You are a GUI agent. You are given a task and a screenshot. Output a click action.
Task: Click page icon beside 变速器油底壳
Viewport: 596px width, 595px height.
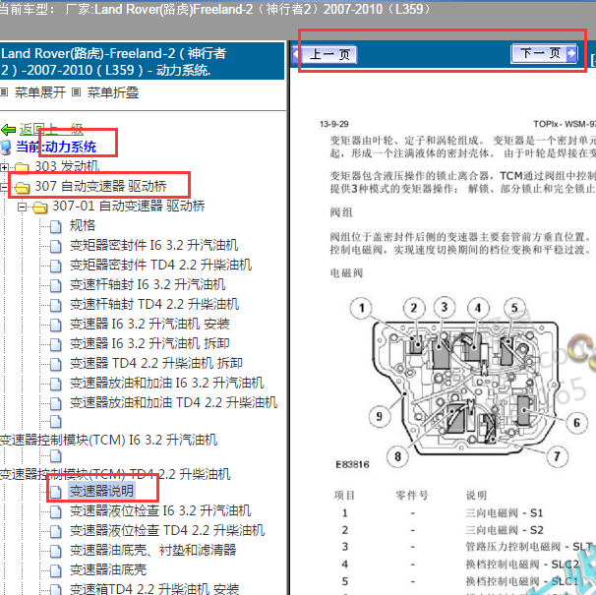pyautogui.click(x=56, y=571)
